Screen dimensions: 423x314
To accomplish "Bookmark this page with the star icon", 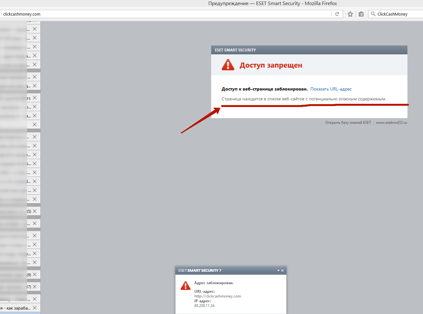I will (x=350, y=14).
